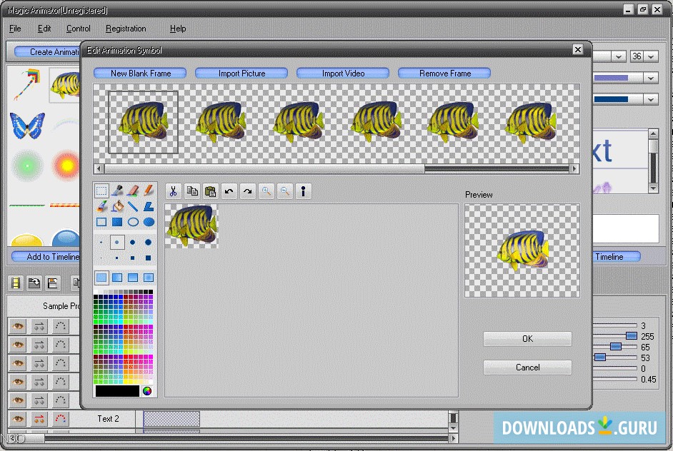
Task: Select the rectangular selection tool
Action: tap(101, 191)
